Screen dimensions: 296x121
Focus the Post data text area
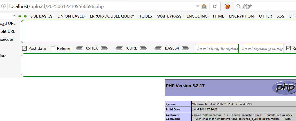[158, 65]
